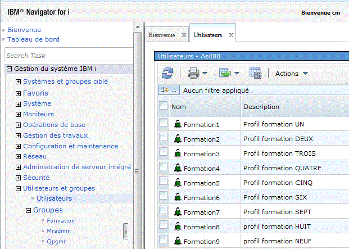This screenshot has height=249, width=349.
Task: Check the Formation7 row checkbox
Action: (163, 210)
